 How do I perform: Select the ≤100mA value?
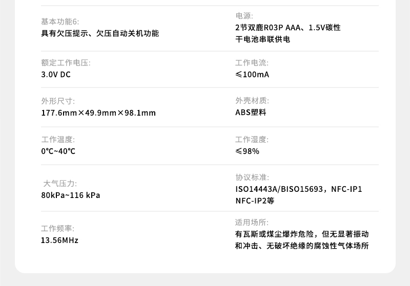(252, 75)
